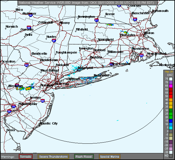The width and height of the screenshot is (175, 160).
Task: Click the Atlantic City label
Action: tap(48, 123)
